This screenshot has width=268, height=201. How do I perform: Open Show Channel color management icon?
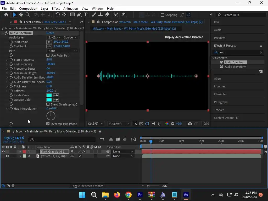tap(167, 124)
